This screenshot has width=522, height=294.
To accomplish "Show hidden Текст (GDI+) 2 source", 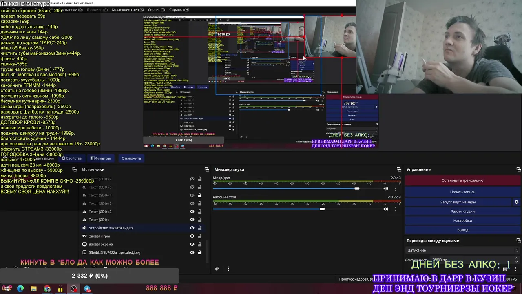I will 192,203.
